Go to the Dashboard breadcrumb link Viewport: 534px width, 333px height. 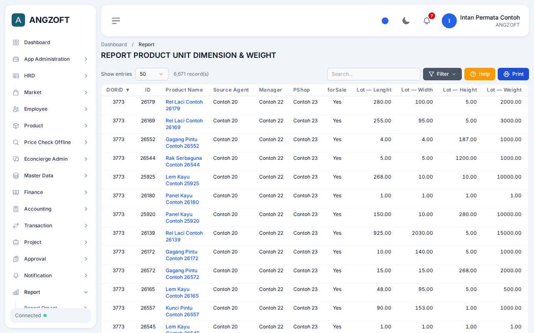coord(114,45)
